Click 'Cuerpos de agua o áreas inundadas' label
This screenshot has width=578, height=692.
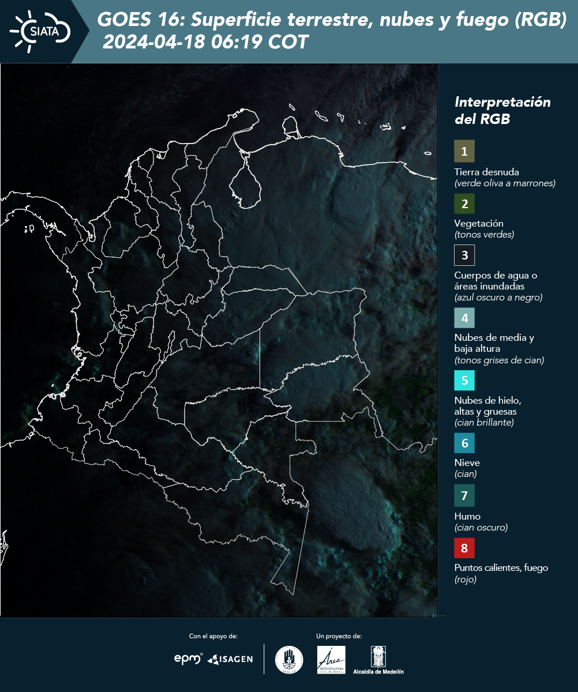tap(496, 280)
